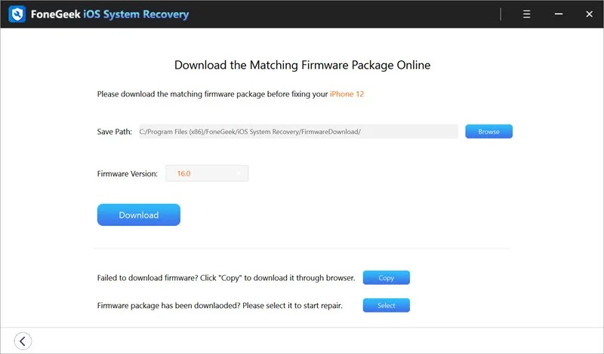The width and height of the screenshot is (604, 354).
Task: Click the Please download matching firmware instruction
Action: tap(212, 94)
